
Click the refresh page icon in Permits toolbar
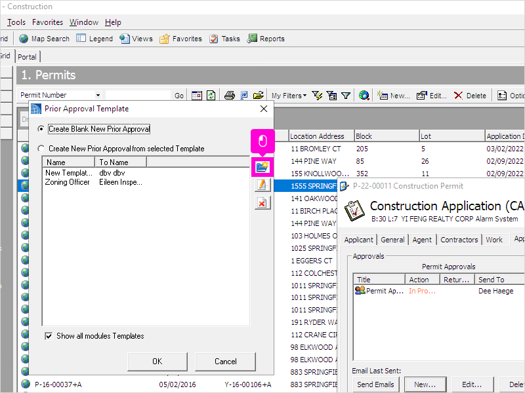coord(211,96)
